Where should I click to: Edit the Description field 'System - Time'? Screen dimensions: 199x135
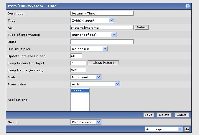[x=102, y=13]
